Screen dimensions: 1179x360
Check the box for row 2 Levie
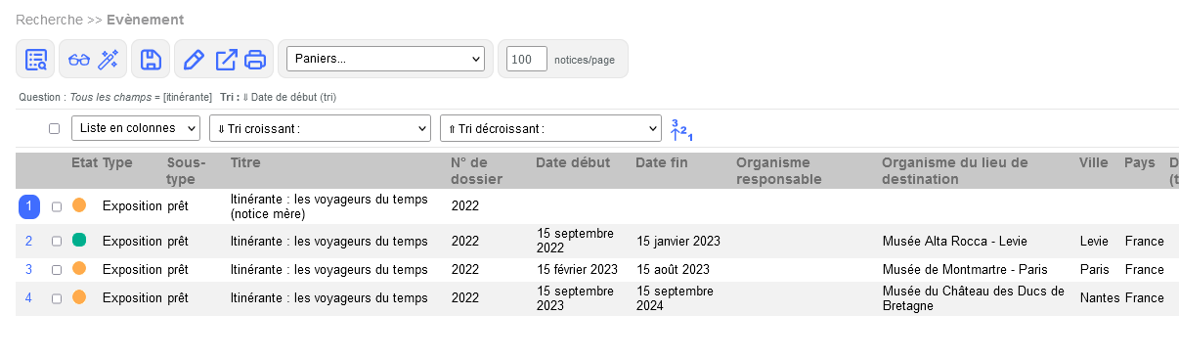(x=56, y=241)
